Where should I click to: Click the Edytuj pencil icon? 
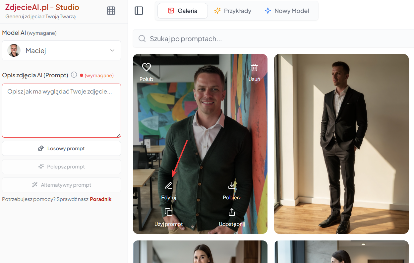[x=168, y=186]
